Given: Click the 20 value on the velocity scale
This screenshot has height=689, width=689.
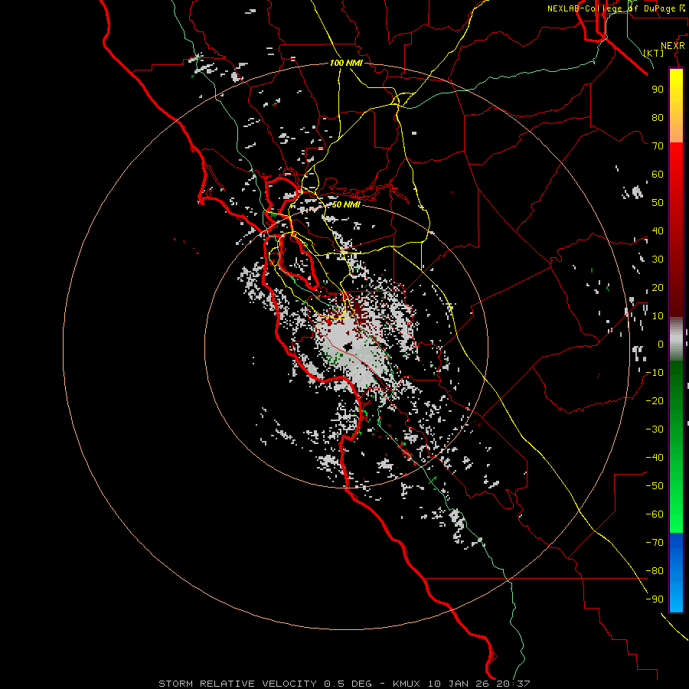Looking at the screenshot, I should (x=658, y=288).
